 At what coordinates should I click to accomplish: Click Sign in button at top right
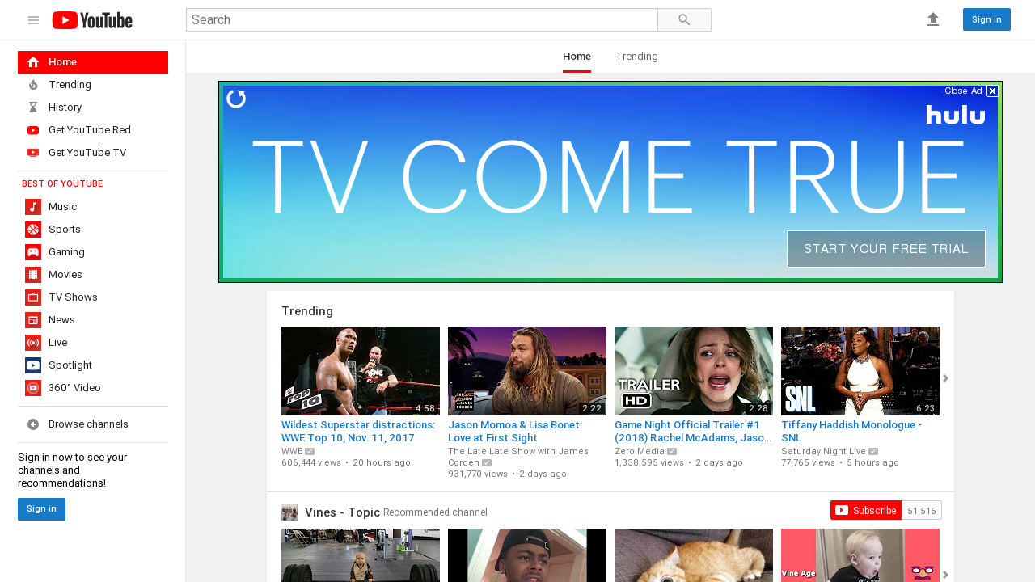click(986, 19)
